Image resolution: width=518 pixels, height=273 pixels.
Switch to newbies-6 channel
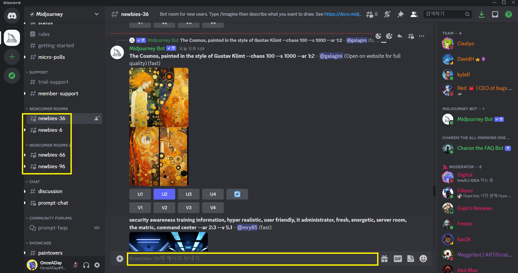pos(64,130)
